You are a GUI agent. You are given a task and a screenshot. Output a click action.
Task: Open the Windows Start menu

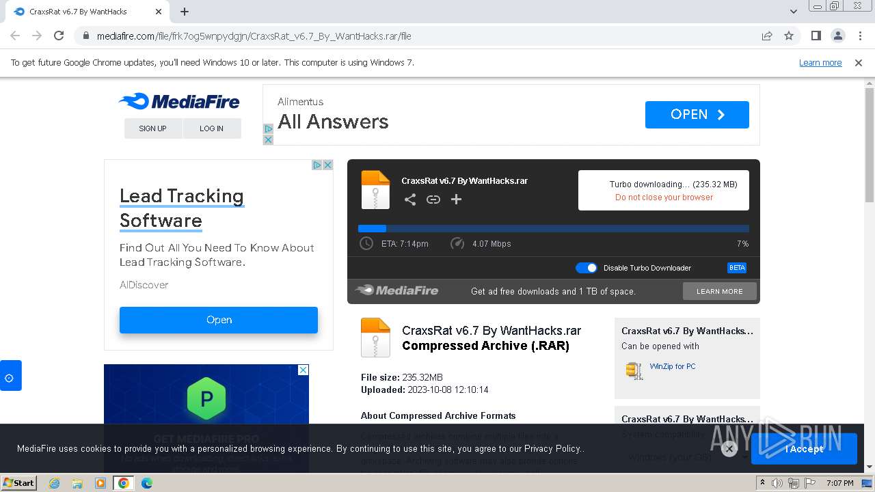pyautogui.click(x=19, y=483)
